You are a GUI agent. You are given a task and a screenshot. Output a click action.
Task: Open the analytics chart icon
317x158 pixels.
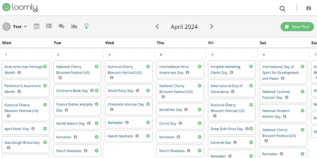[x=74, y=26]
